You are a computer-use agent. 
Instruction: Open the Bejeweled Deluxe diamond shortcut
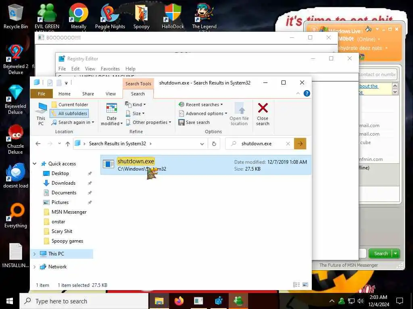(16, 99)
